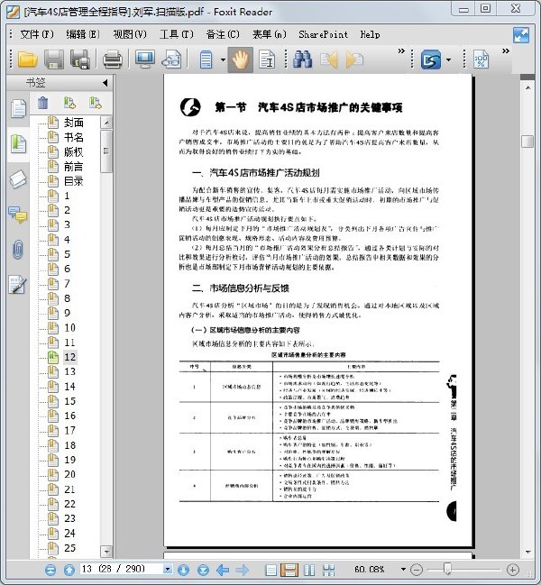Click the Save As floppy-with-disk icon
The image size is (541, 585).
79,59
